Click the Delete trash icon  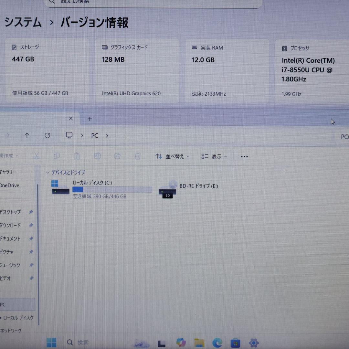[x=137, y=156]
